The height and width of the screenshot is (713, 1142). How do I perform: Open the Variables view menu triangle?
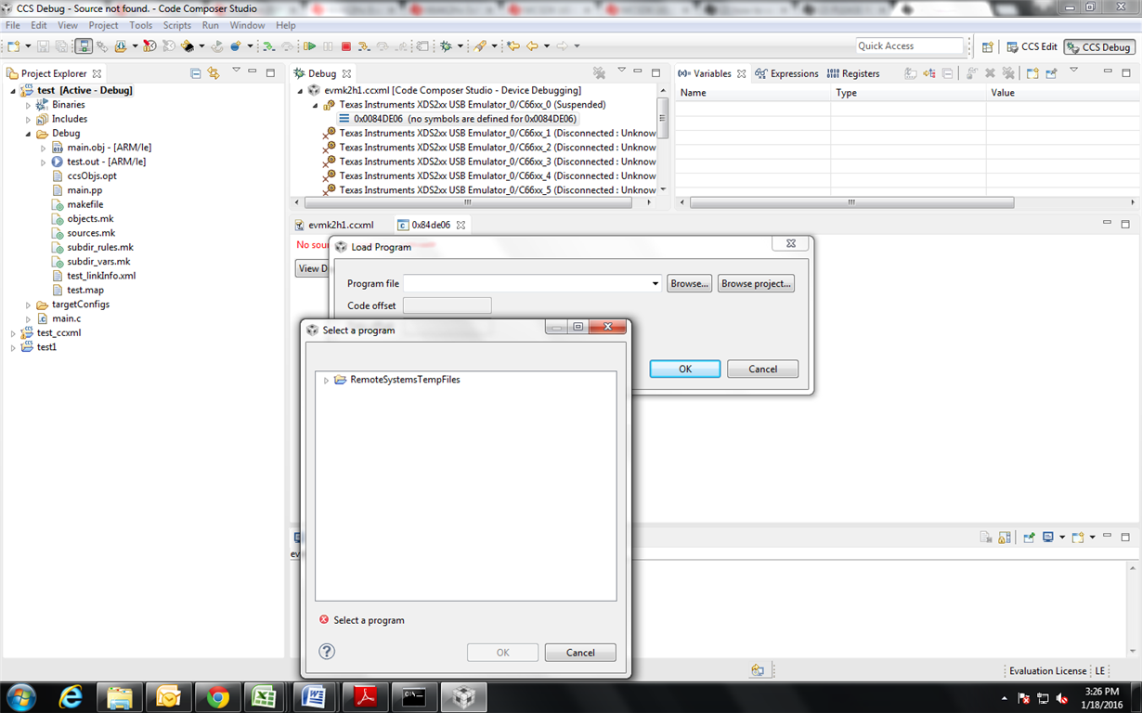(1073, 71)
